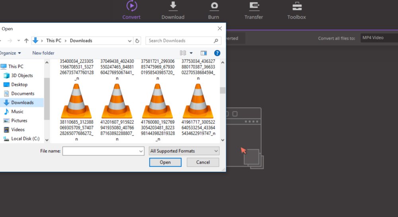This screenshot has width=398, height=217.
Task: Select the file named 35400034_223305
Action: coord(76,70)
